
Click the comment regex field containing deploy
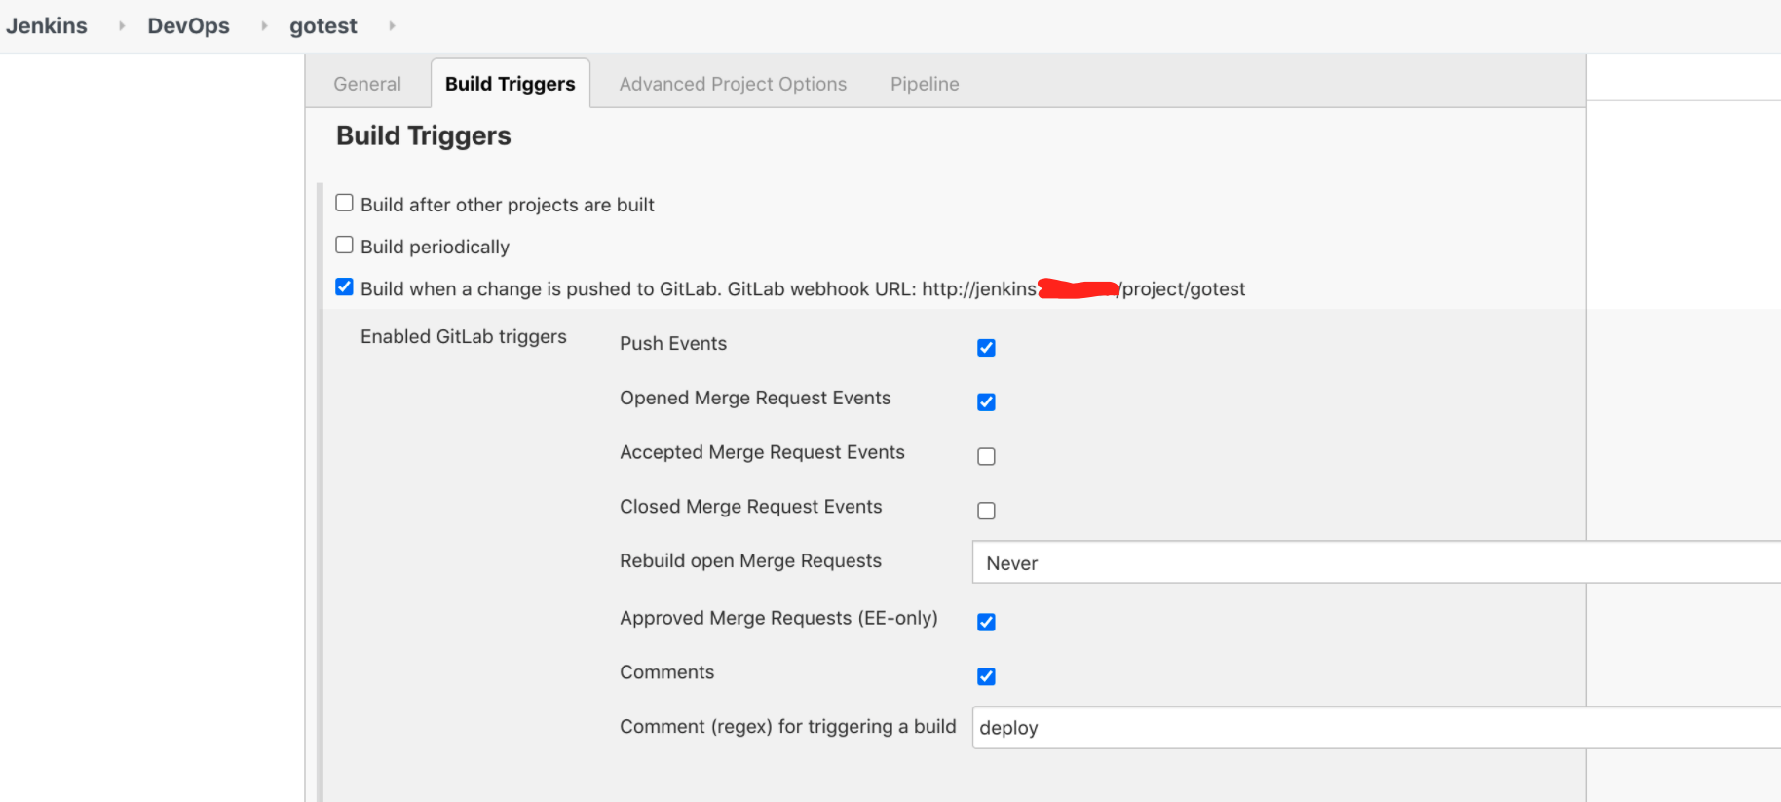[1169, 728]
